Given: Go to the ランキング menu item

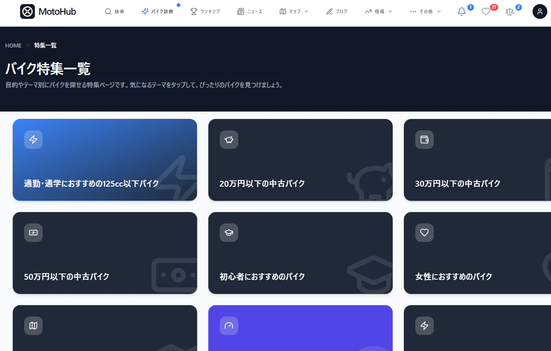Looking at the screenshot, I should 205,11.
